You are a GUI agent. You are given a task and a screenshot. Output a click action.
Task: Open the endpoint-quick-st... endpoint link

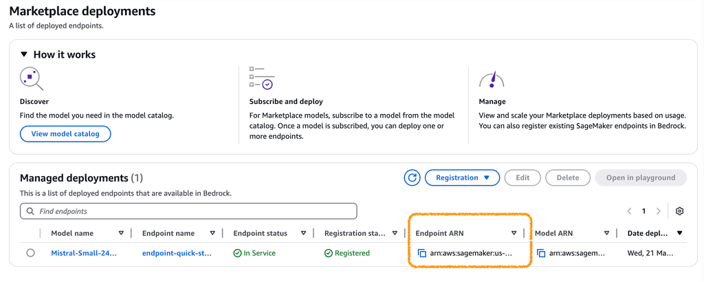[x=177, y=253]
